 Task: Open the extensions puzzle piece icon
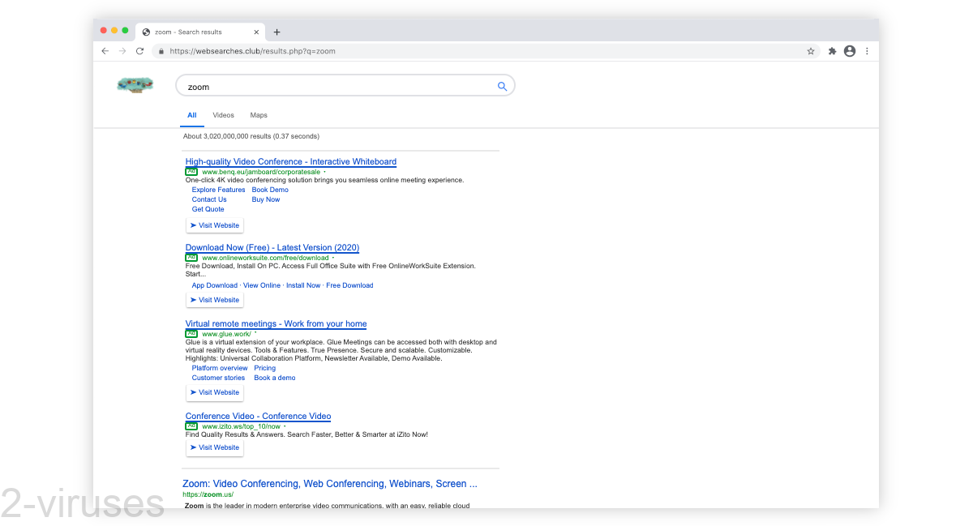tap(832, 50)
